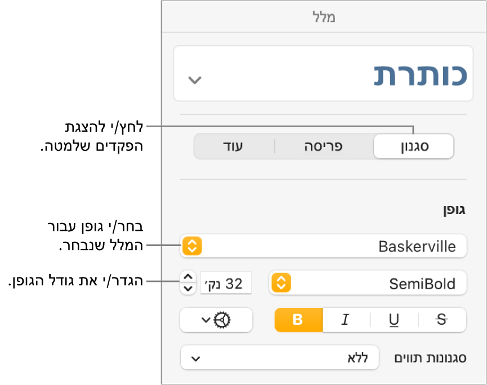Switch to the סגנון tab

pyautogui.click(x=413, y=147)
